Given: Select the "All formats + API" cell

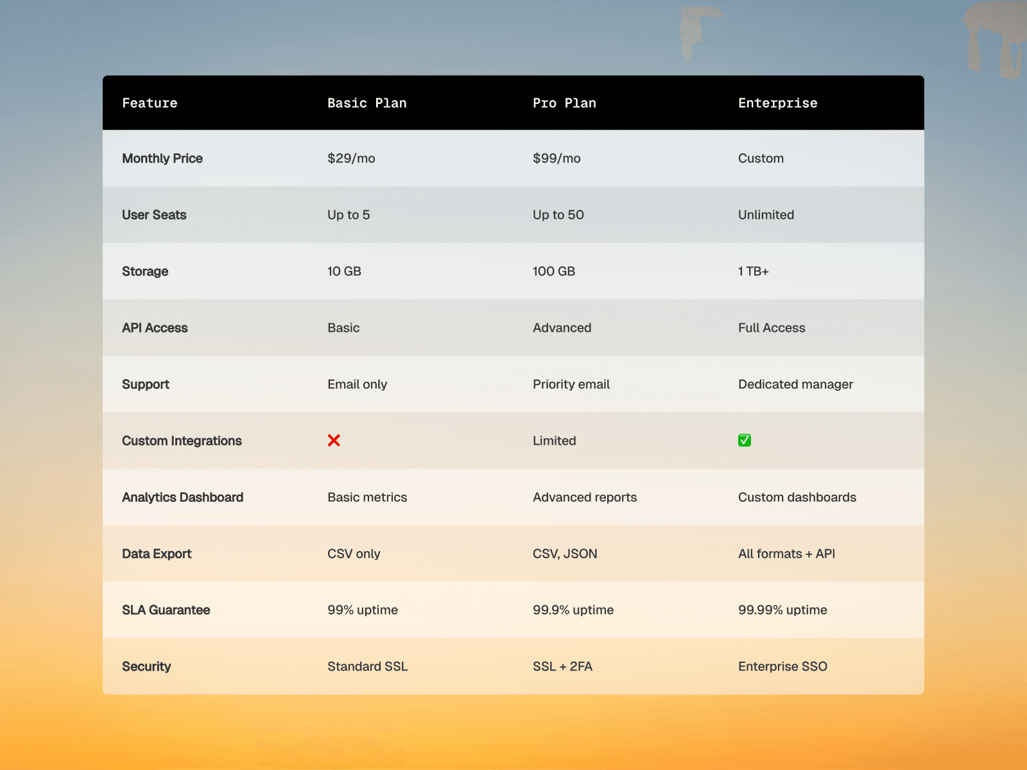Looking at the screenshot, I should 786,554.
